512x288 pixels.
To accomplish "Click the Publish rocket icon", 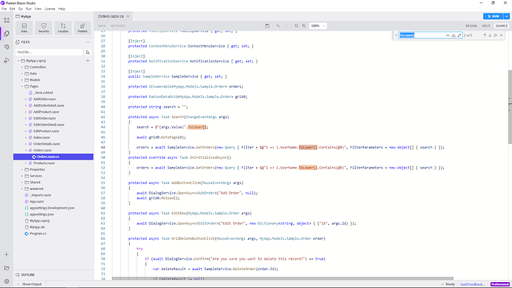I will [x=82, y=27].
